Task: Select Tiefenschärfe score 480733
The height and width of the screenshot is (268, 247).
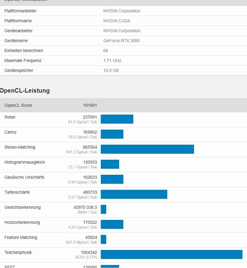Action: click(90, 192)
